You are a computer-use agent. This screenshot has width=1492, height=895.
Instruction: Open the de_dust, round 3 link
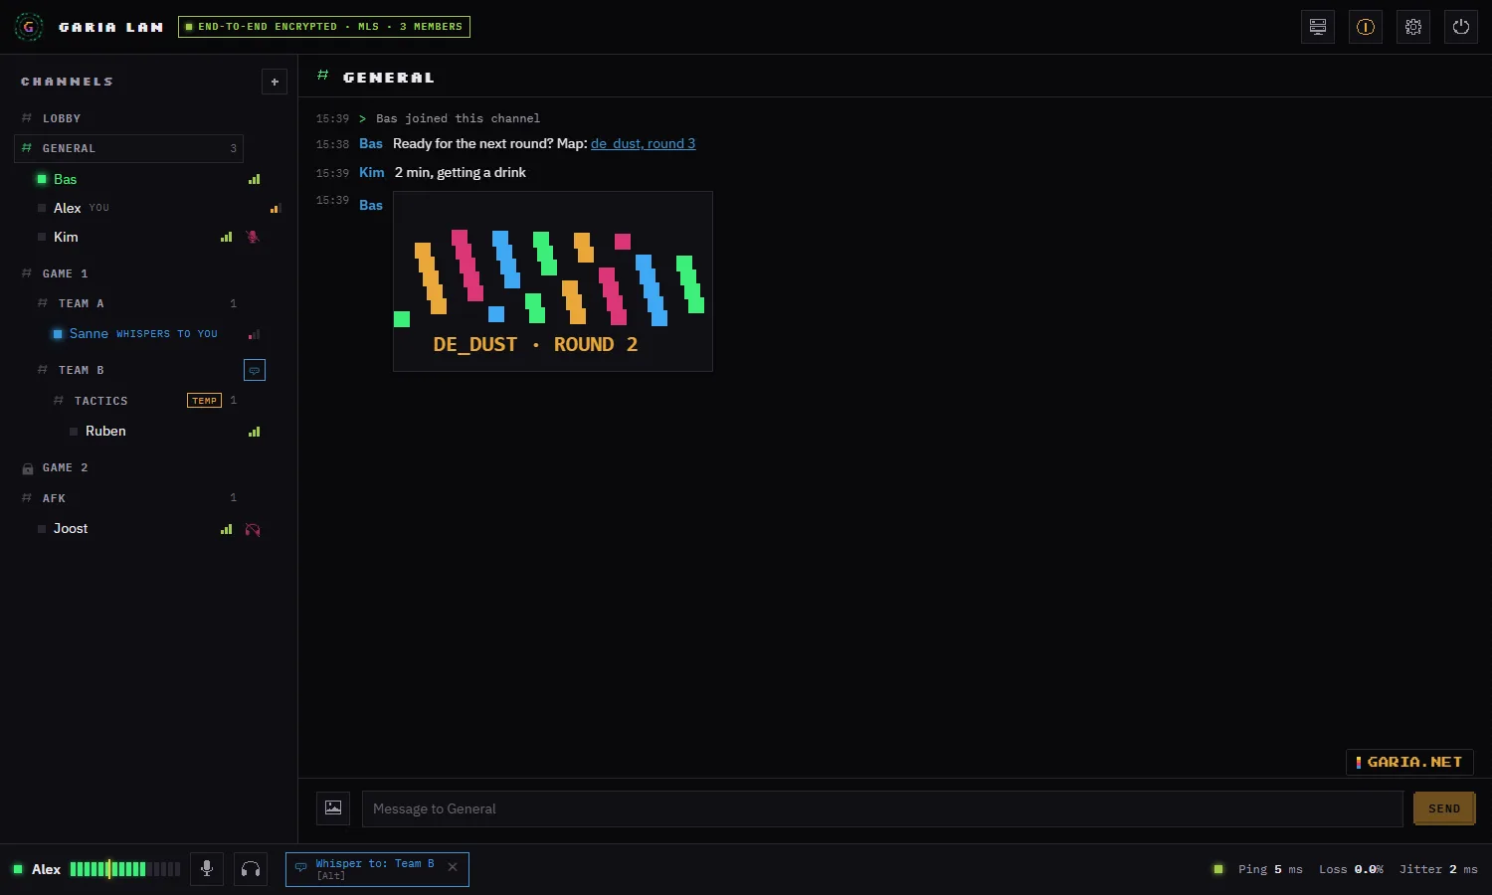pos(644,144)
